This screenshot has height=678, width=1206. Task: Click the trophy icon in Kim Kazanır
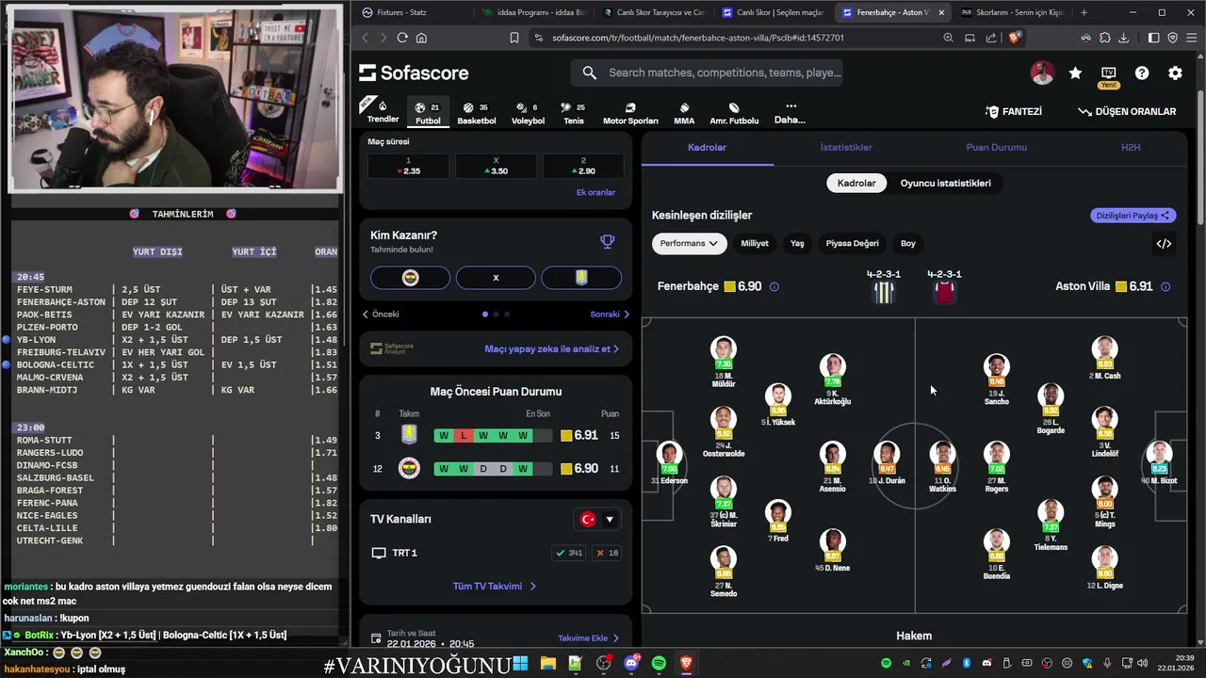[608, 242]
